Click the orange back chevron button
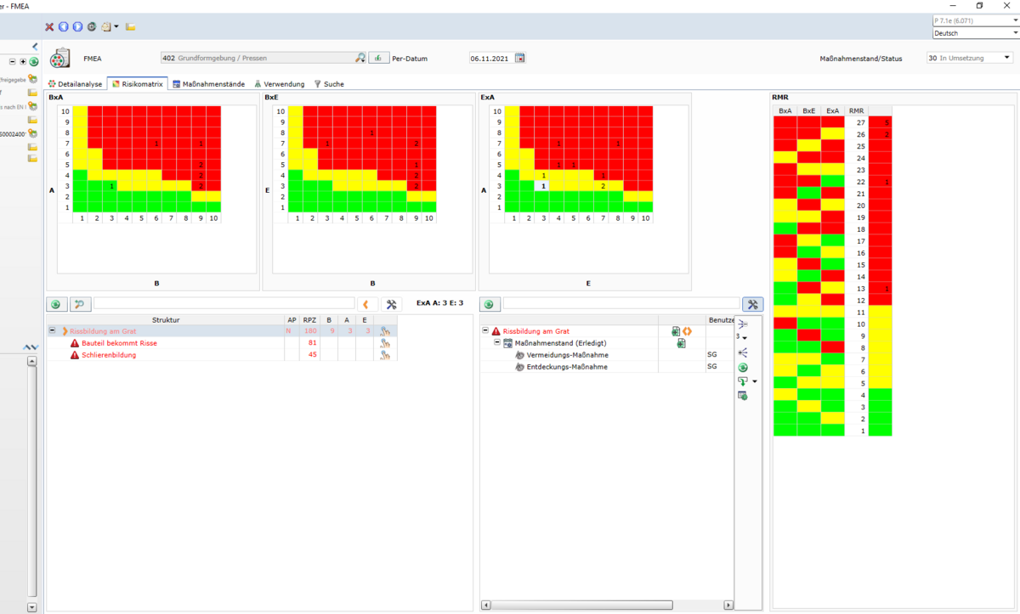1020x614 pixels. [367, 303]
